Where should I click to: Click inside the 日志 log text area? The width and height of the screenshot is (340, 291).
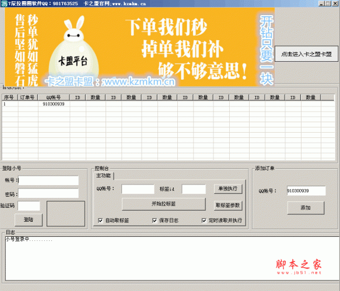tap(173, 258)
